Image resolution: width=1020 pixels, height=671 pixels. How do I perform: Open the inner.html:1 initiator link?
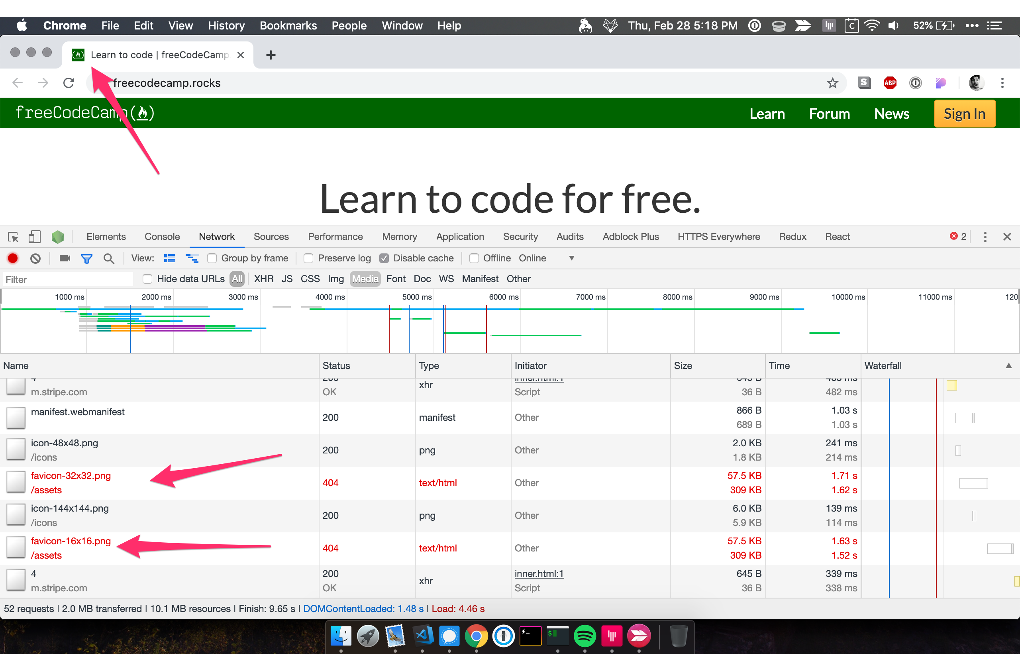point(539,574)
